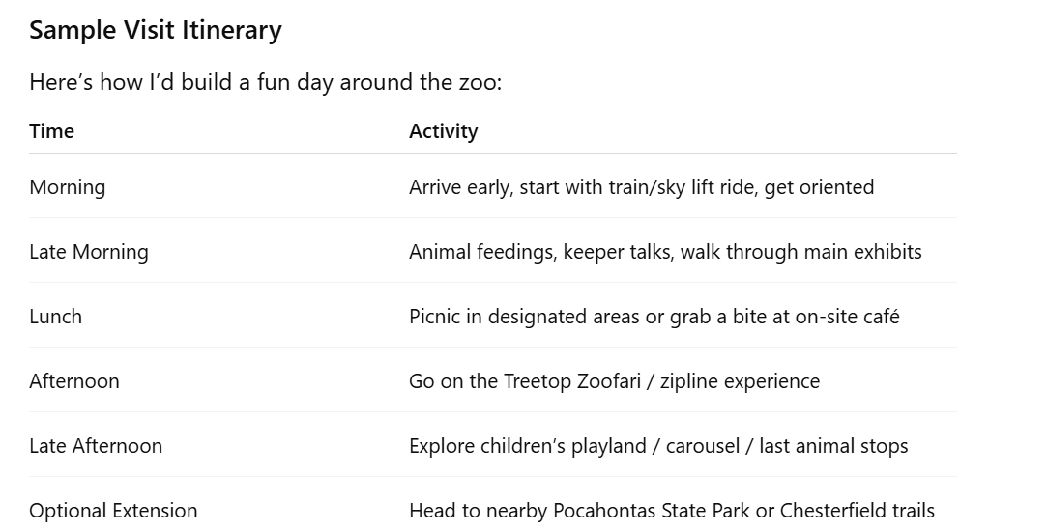
Task: Click the intro sentence about the zoo day
Action: point(266,83)
